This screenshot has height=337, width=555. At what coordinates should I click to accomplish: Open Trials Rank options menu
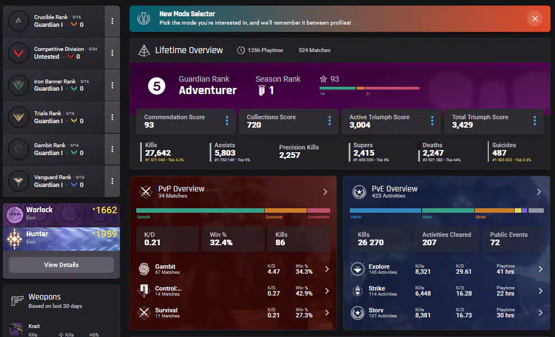pos(112,117)
